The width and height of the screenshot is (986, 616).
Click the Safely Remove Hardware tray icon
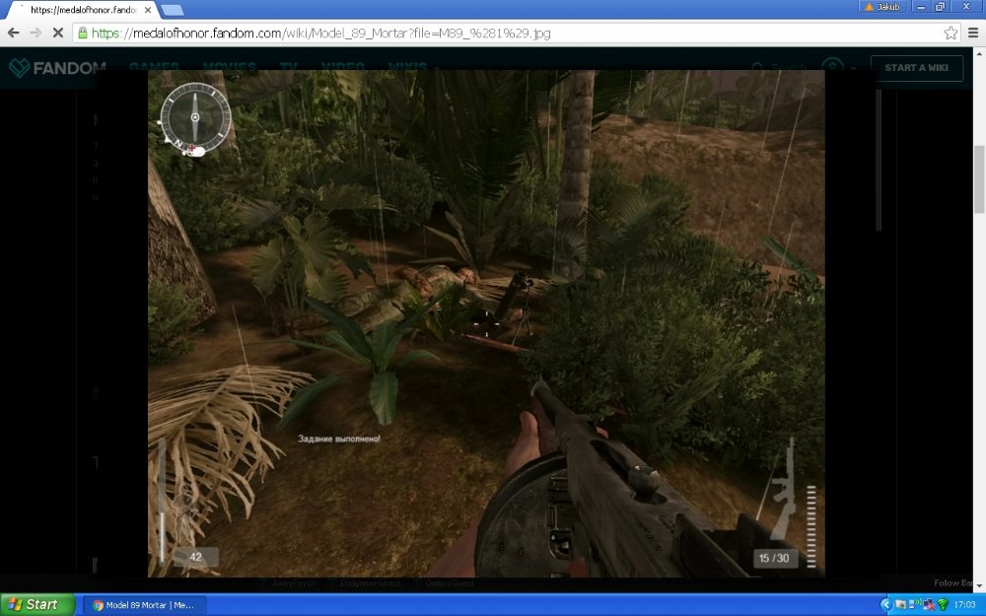[900, 605]
